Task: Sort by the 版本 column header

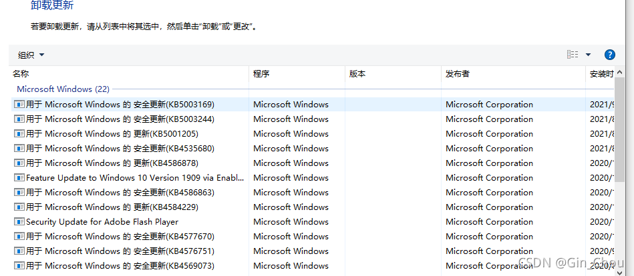Action: click(357, 74)
